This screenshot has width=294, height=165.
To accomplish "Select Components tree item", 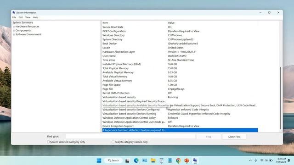I will 23,31.
